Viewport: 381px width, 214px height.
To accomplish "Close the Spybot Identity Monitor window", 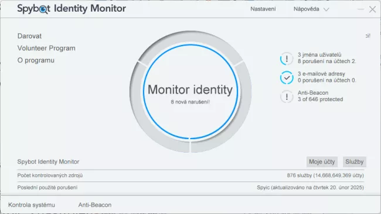I will [372, 9].
